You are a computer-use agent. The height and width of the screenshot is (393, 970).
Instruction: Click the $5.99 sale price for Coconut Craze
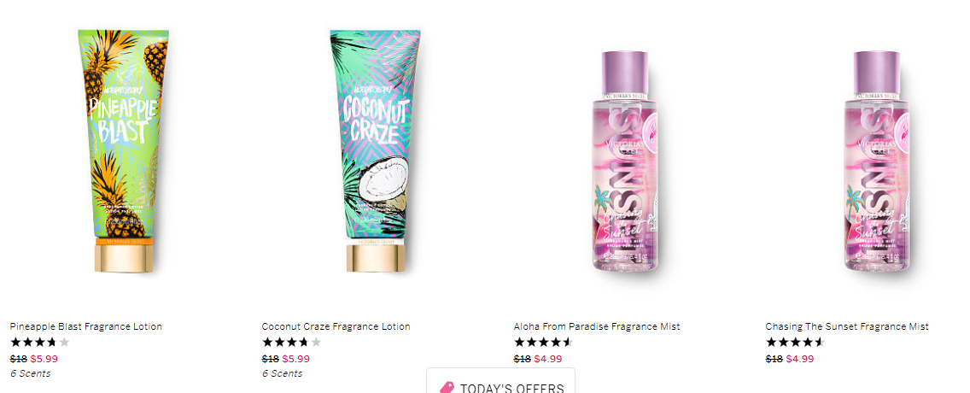coord(295,359)
